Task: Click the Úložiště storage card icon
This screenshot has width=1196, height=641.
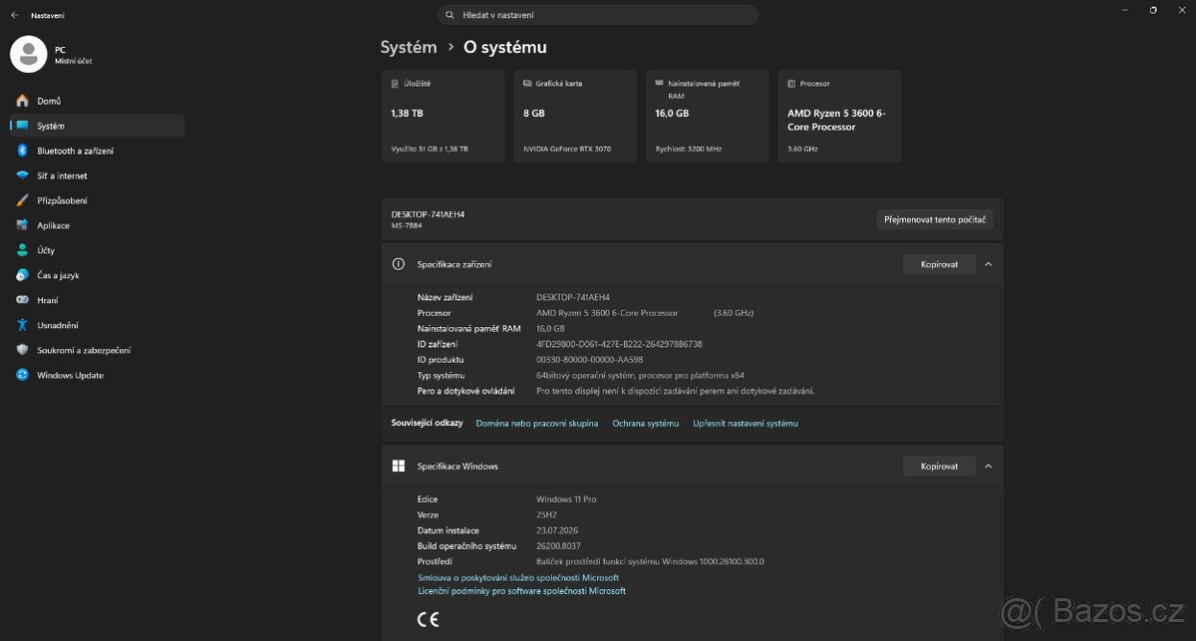Action: [x=396, y=84]
